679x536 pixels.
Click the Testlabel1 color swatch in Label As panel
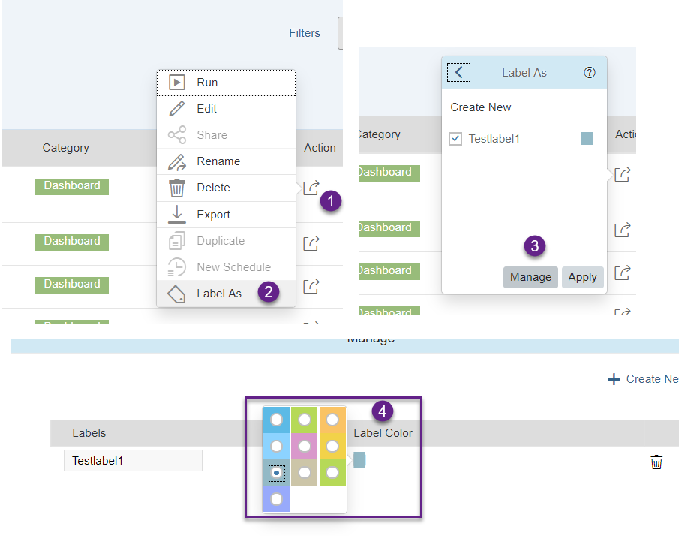[x=587, y=139]
